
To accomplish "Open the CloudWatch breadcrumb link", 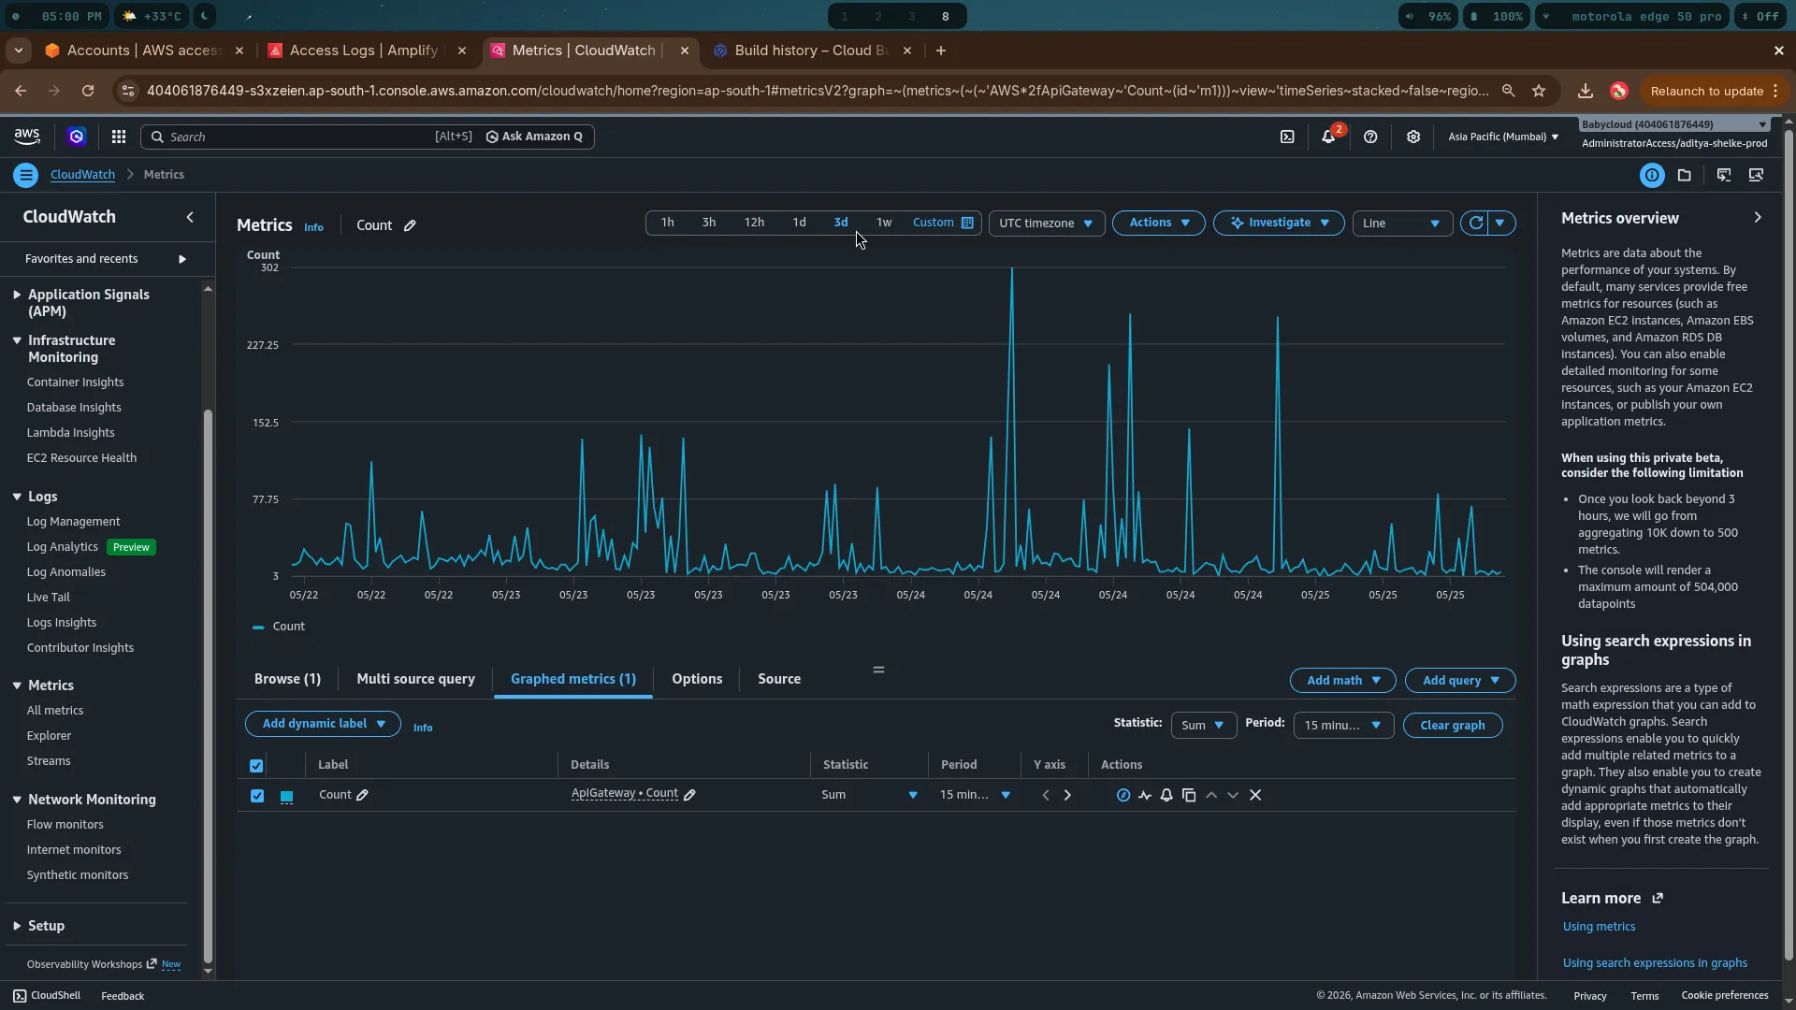I will click(x=82, y=175).
